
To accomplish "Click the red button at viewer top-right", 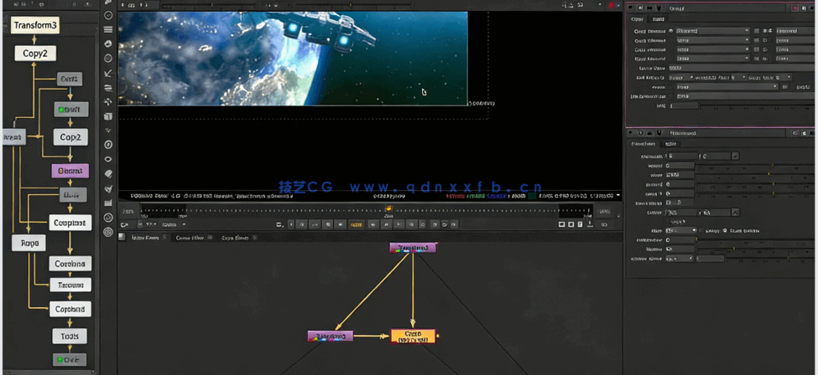I will pyautogui.click(x=612, y=5).
